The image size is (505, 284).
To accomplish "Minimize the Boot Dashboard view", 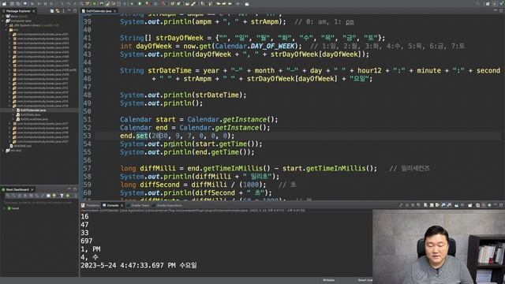I will click(69, 189).
